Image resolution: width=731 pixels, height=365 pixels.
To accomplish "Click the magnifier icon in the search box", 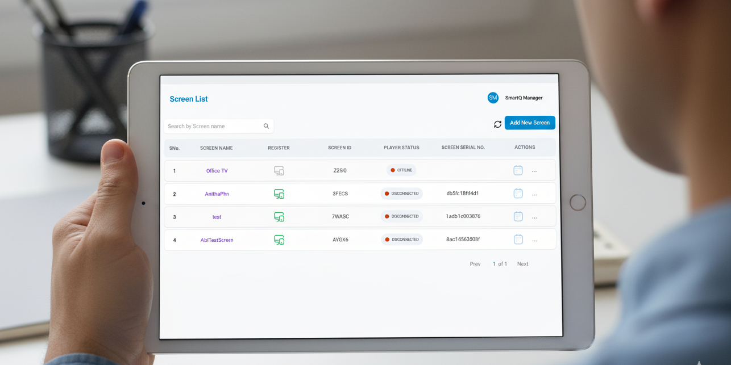I will [266, 126].
